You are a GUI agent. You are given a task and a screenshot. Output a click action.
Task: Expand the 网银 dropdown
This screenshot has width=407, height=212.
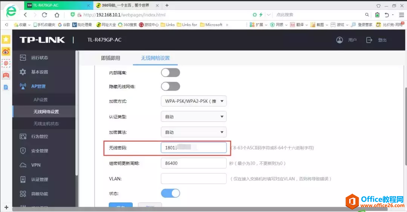286,25
